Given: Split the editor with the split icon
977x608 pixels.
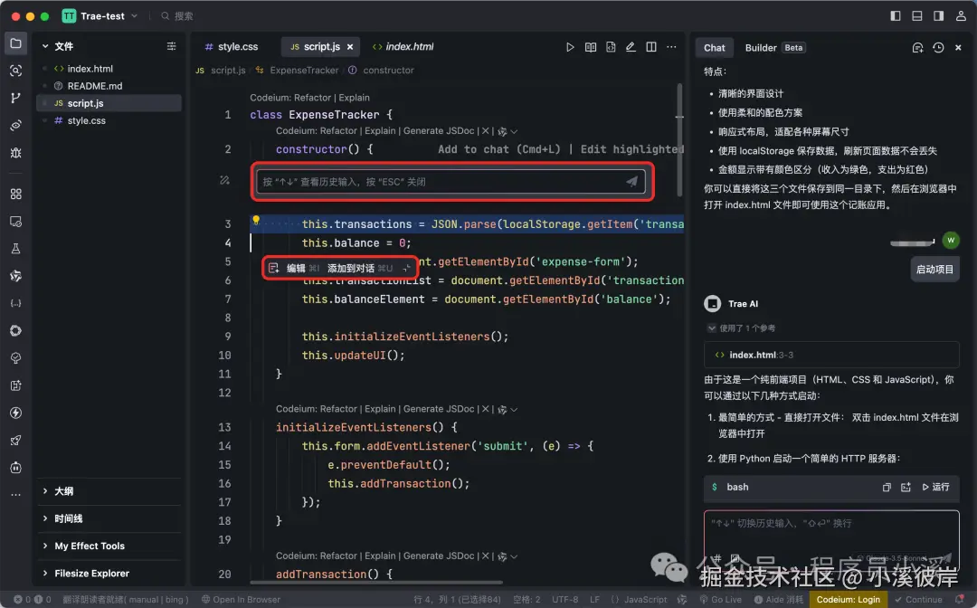Looking at the screenshot, I should (x=651, y=47).
